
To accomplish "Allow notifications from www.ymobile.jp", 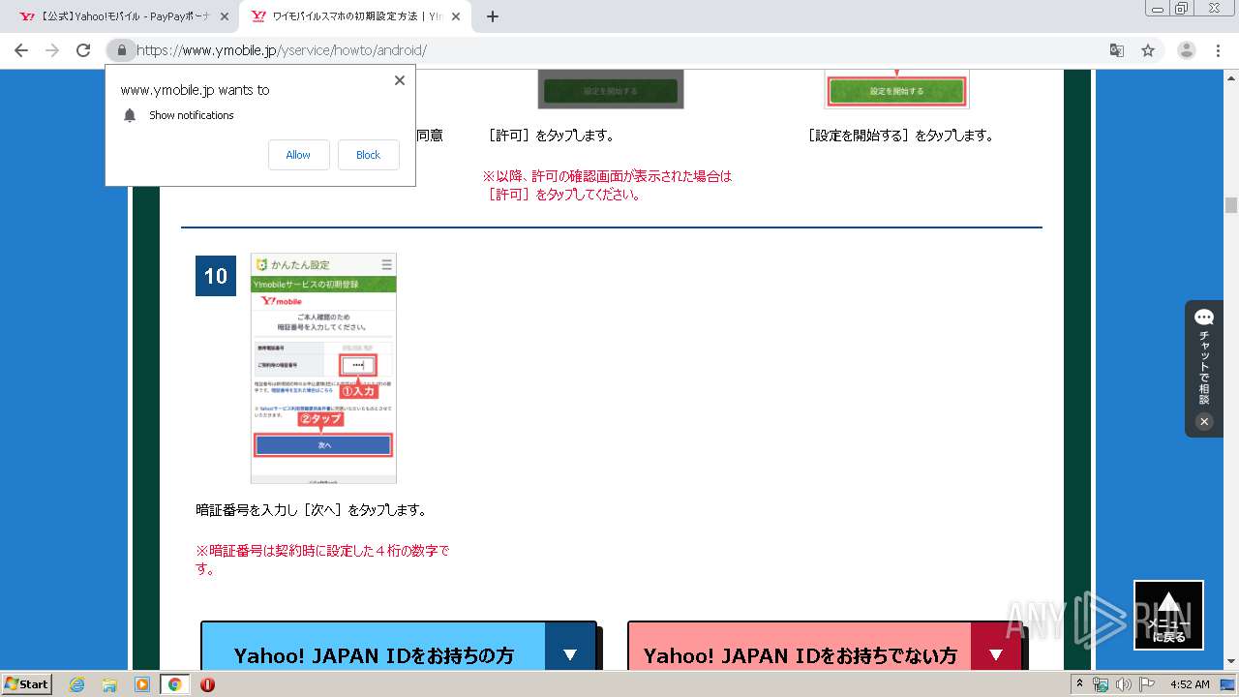I will point(298,155).
